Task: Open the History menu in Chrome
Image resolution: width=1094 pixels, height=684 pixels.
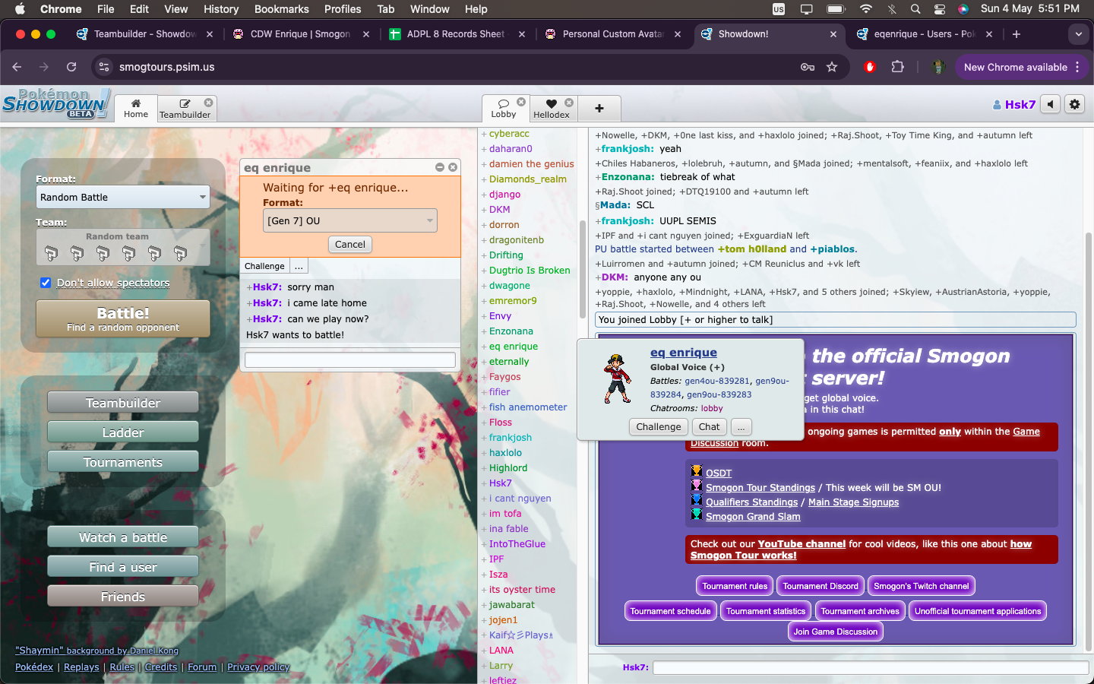Action: click(x=221, y=9)
